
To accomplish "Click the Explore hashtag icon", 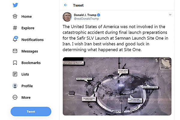I will pyautogui.click(x=15, y=28).
